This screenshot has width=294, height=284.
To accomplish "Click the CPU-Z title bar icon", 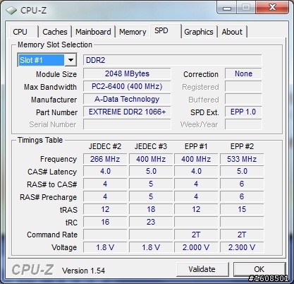I will tap(11, 11).
